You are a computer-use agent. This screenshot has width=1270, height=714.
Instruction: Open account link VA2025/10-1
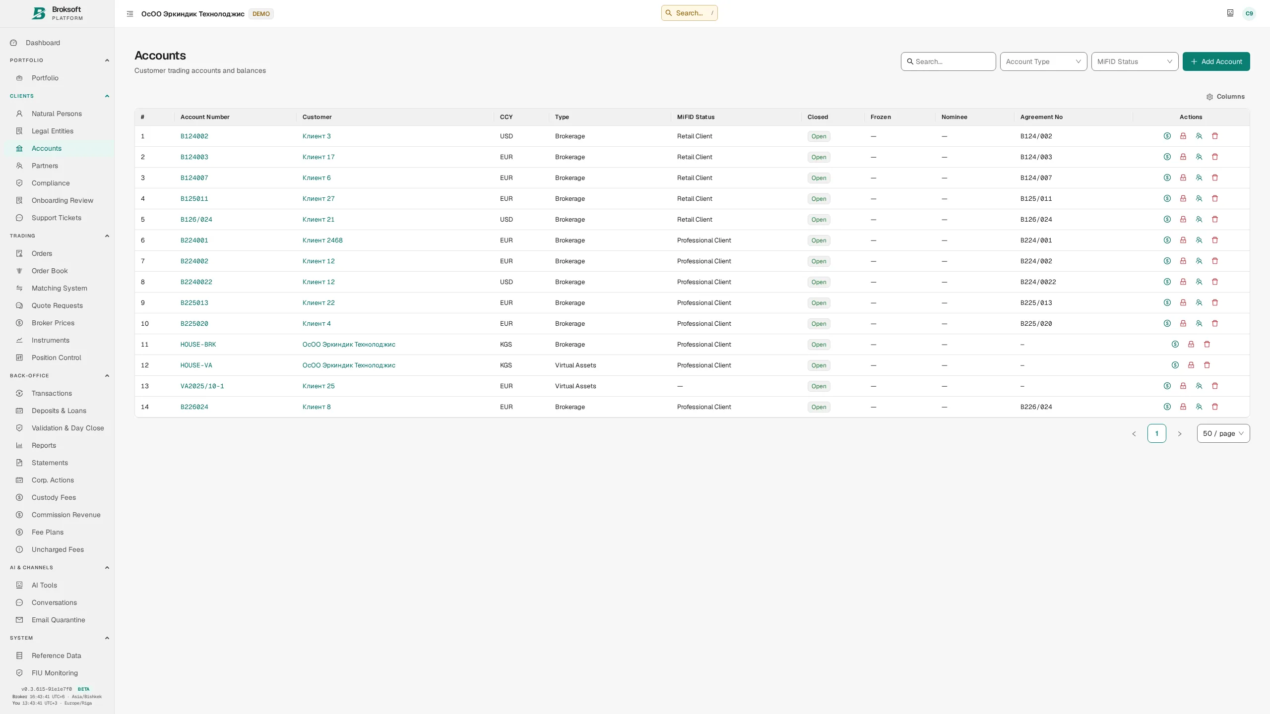pyautogui.click(x=202, y=386)
